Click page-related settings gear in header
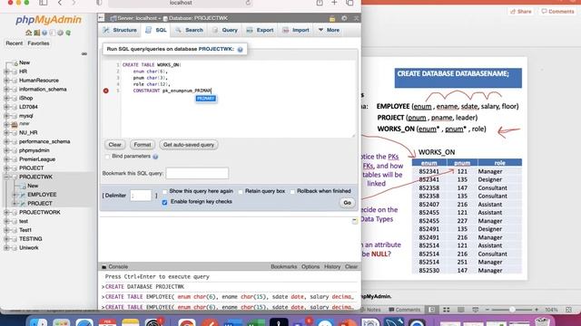 (x=344, y=18)
